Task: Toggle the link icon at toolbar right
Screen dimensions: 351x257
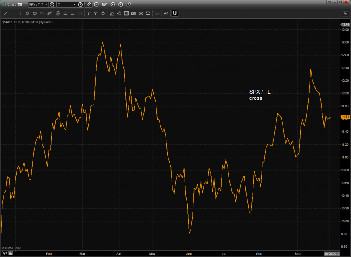Action: click(x=129, y=4)
